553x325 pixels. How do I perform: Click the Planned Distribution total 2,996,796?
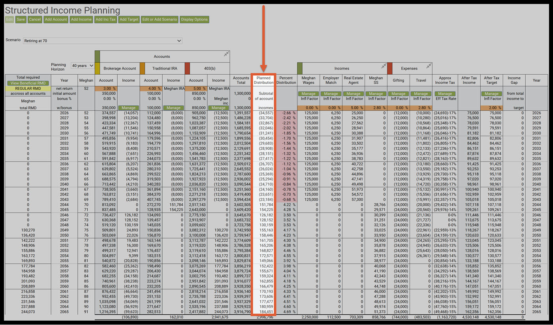[264, 317]
